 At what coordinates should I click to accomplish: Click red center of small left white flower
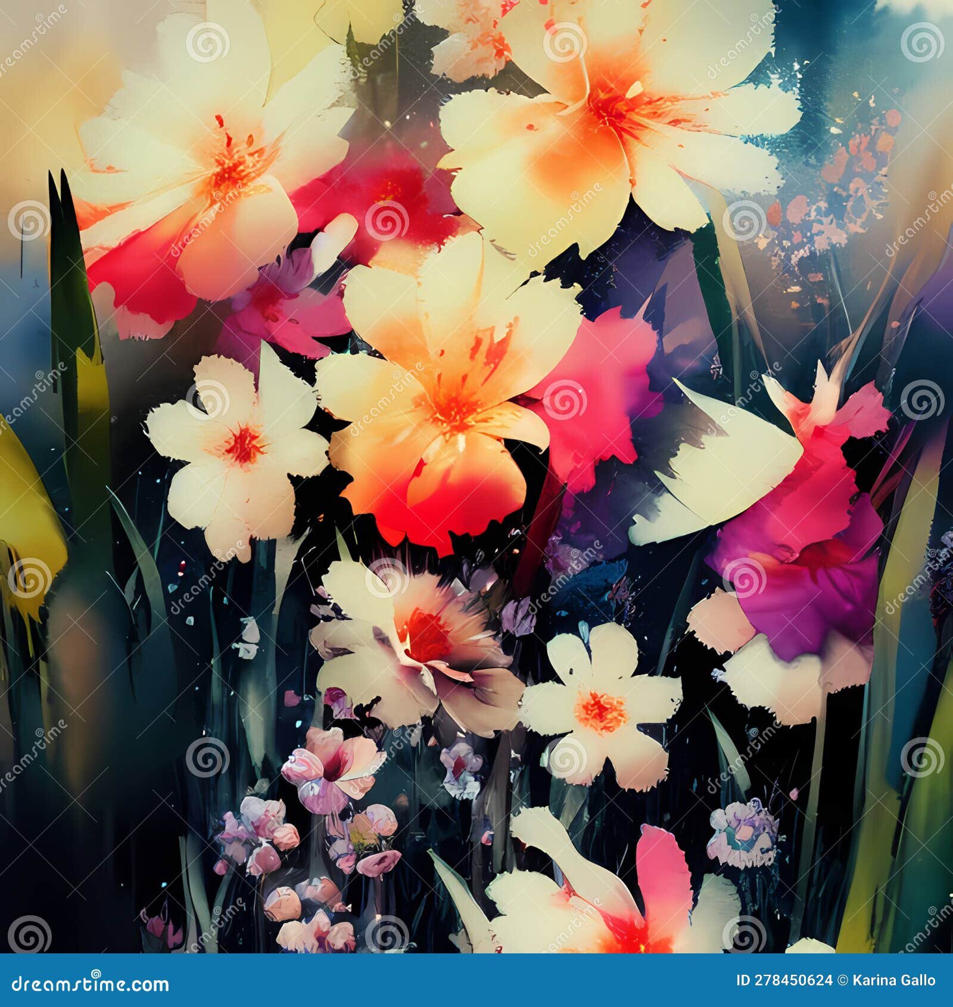pos(243,445)
